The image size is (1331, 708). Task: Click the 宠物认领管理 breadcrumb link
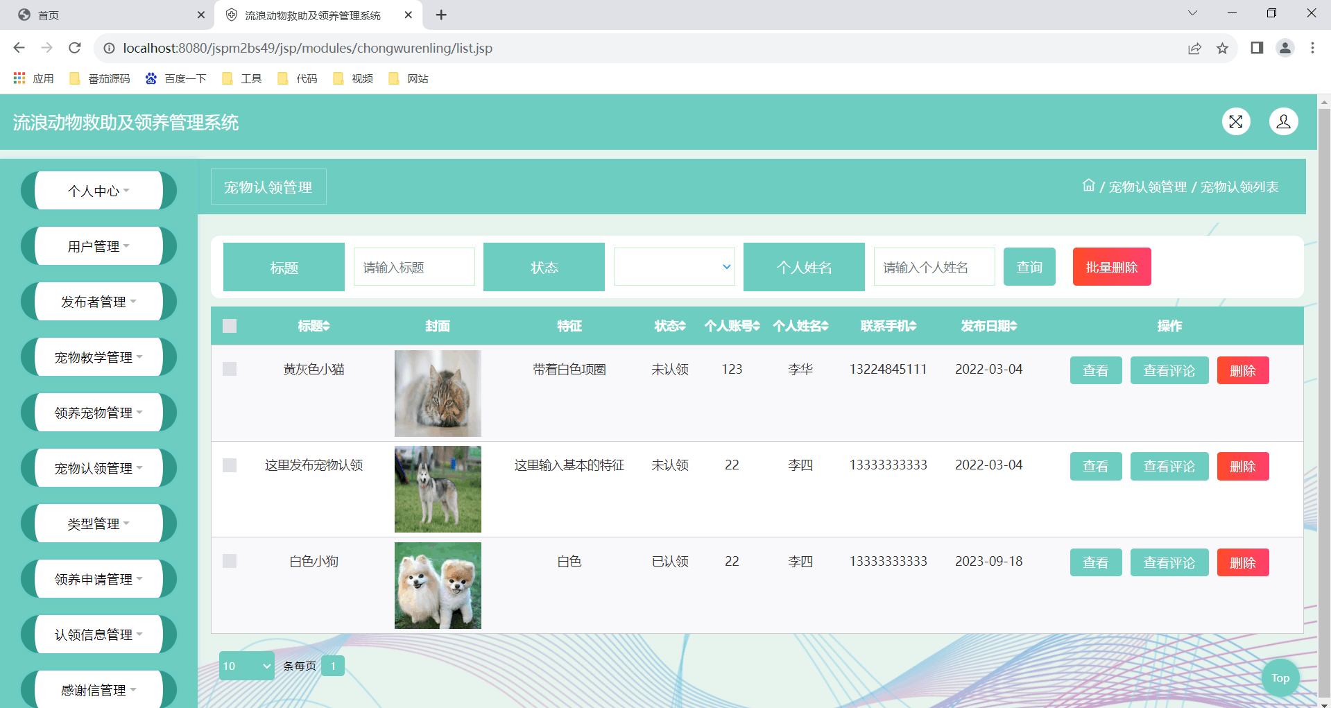tap(1148, 187)
